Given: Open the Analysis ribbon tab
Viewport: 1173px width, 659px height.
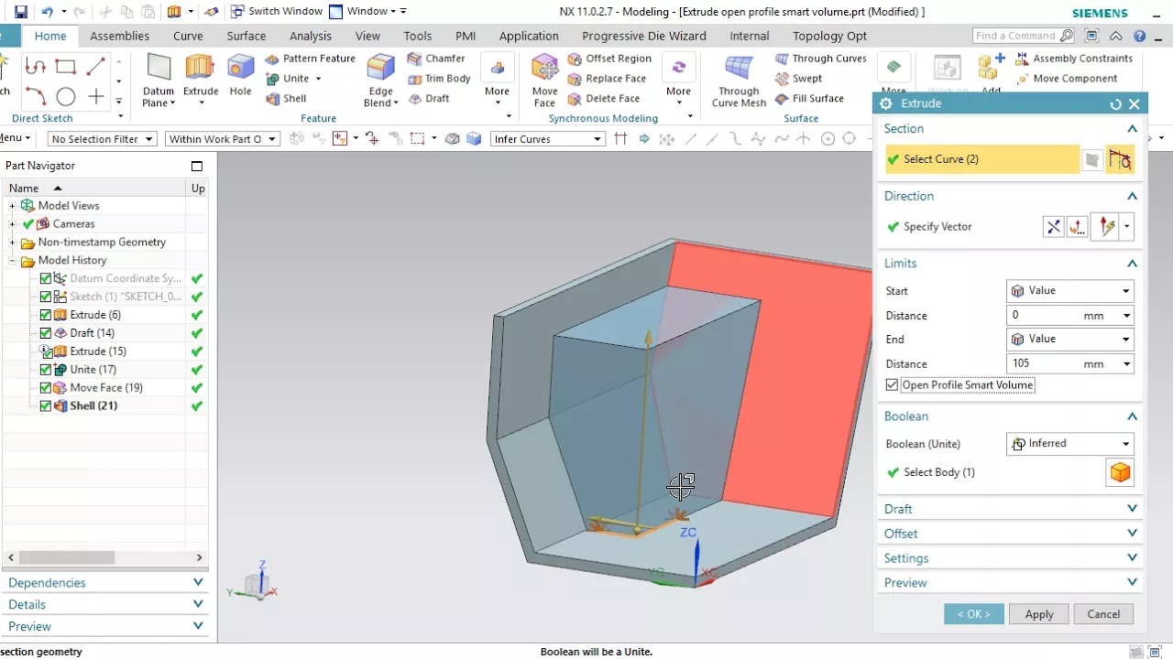Looking at the screenshot, I should point(311,36).
